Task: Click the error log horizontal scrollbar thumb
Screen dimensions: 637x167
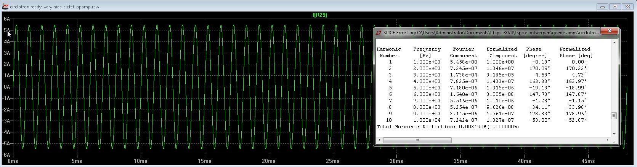Action: tap(417, 140)
